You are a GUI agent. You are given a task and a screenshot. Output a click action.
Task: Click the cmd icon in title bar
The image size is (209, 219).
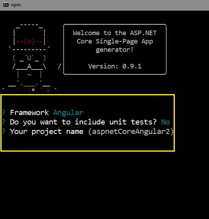6,5
